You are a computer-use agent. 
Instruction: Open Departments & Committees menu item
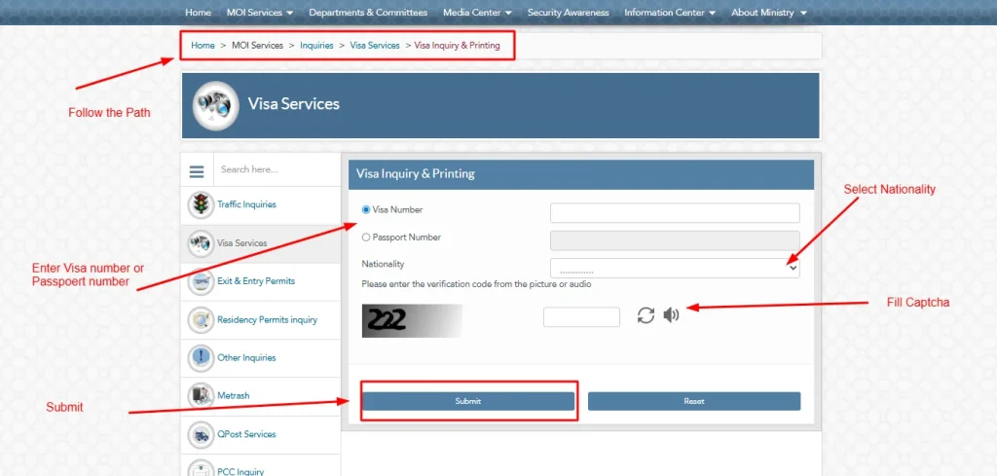[368, 13]
